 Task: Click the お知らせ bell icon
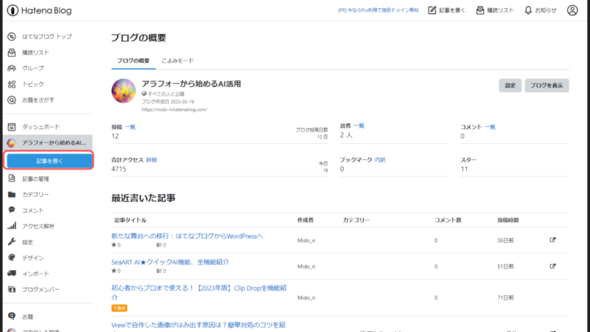528,10
